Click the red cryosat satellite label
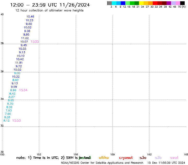This screenshot has height=165, width=188. point(126,158)
